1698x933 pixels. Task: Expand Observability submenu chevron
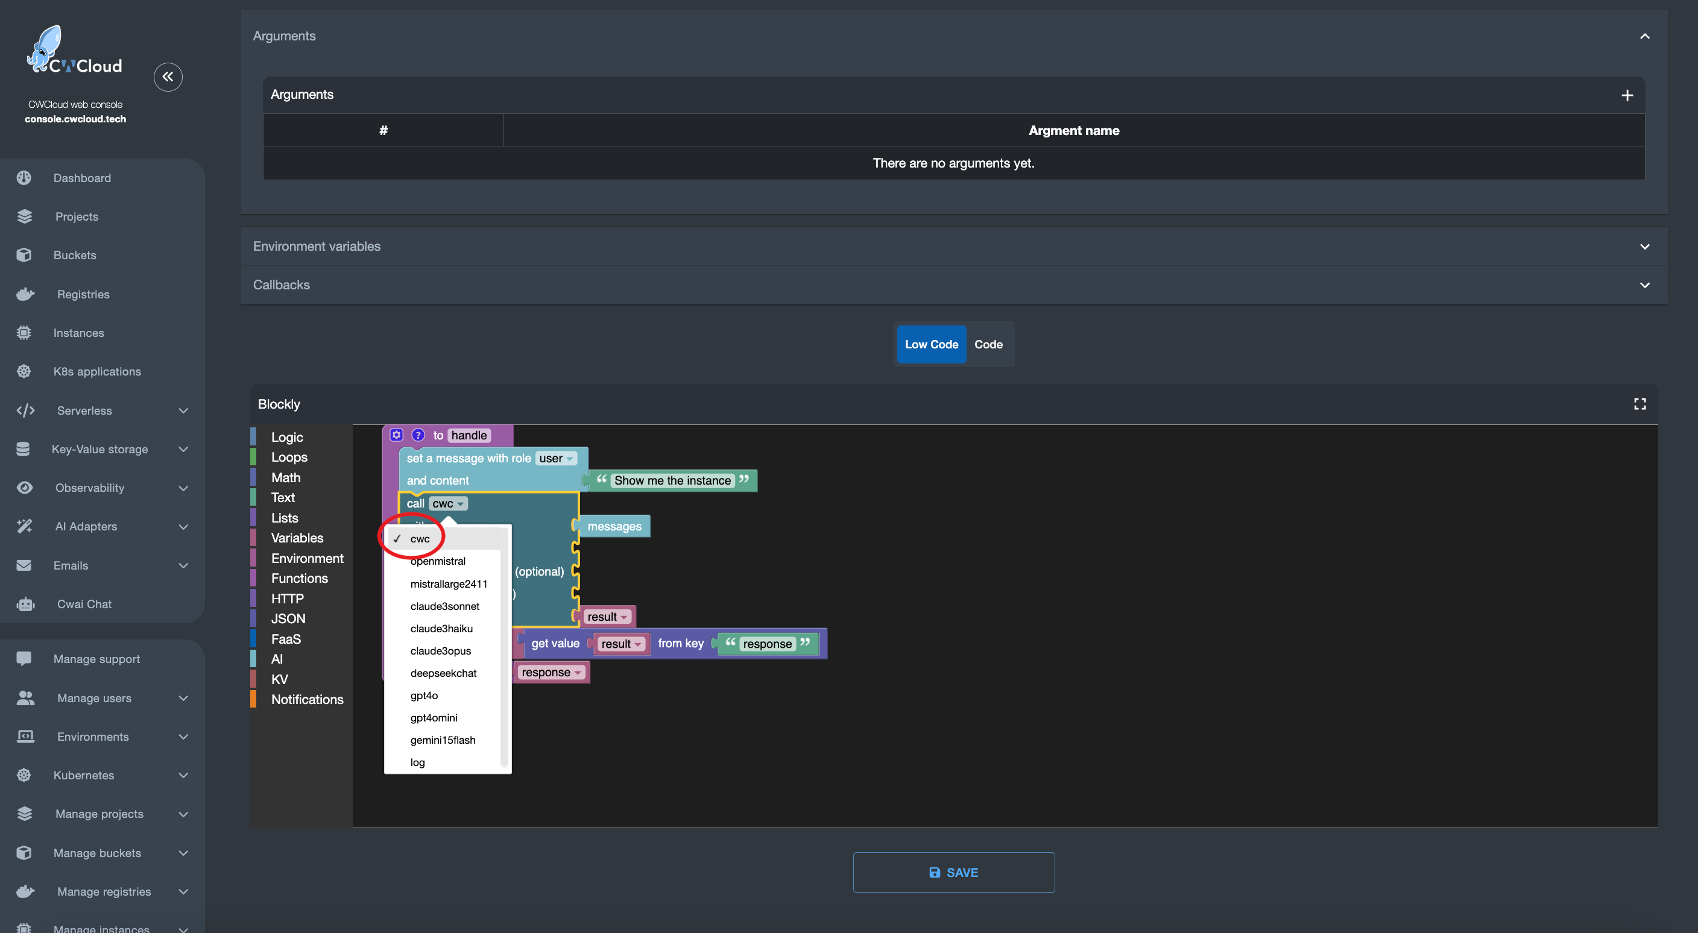pyautogui.click(x=183, y=488)
